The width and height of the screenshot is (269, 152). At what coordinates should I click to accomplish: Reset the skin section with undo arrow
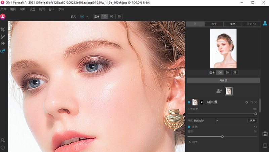tap(255, 127)
